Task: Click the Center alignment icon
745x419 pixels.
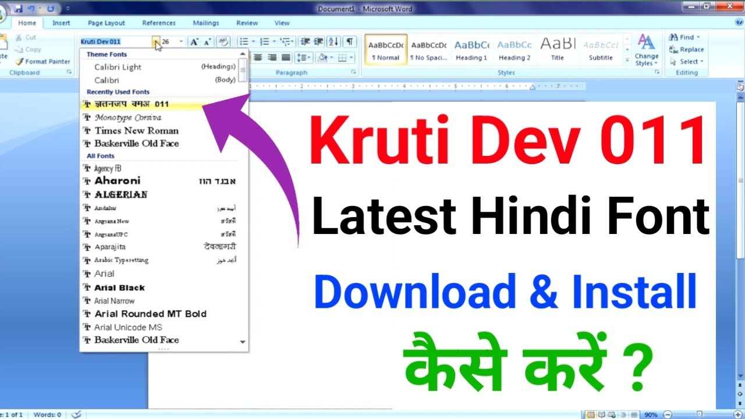Action: [x=258, y=58]
